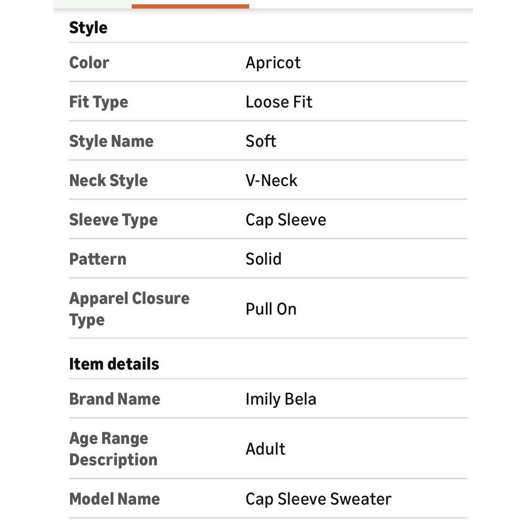The width and height of the screenshot is (526, 526).
Task: Click the Sleeve Type label
Action: (x=114, y=220)
